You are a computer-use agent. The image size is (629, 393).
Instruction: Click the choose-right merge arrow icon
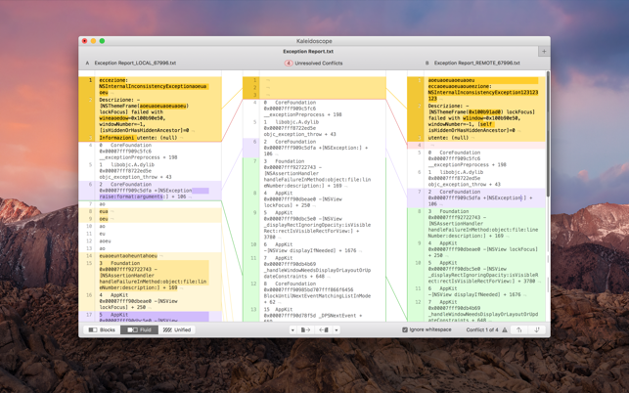324,329
